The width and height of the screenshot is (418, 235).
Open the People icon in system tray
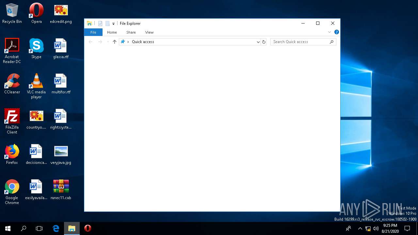pyautogui.click(x=348, y=228)
